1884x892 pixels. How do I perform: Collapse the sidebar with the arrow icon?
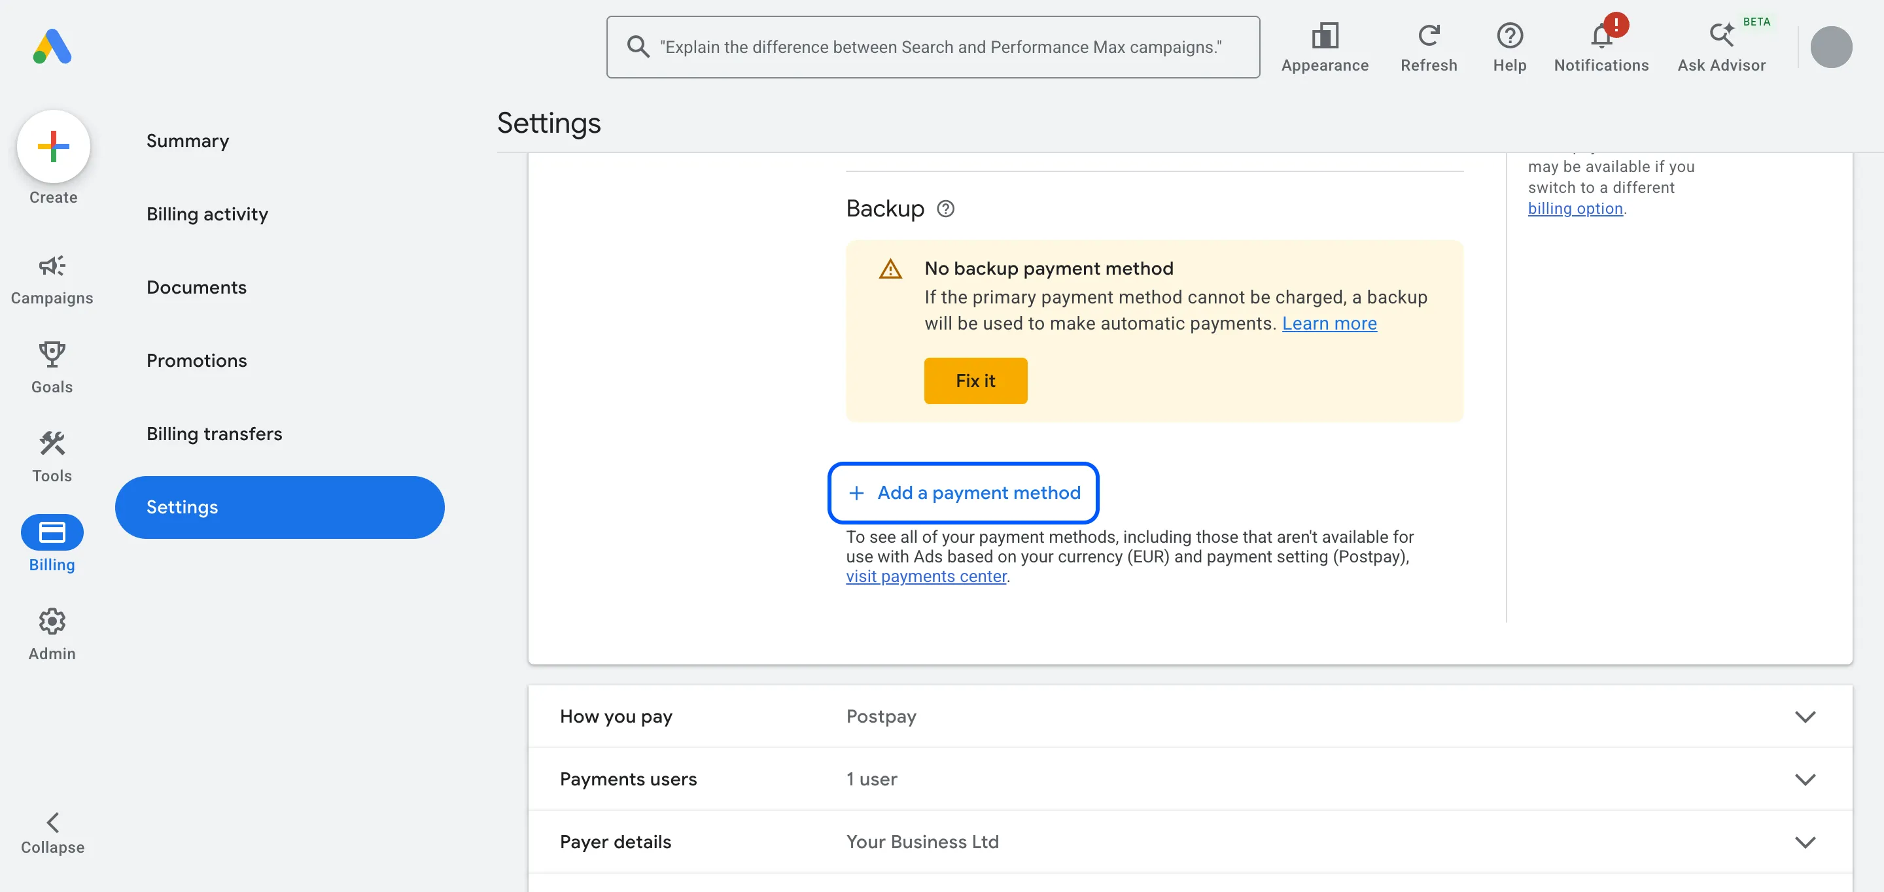coord(52,823)
